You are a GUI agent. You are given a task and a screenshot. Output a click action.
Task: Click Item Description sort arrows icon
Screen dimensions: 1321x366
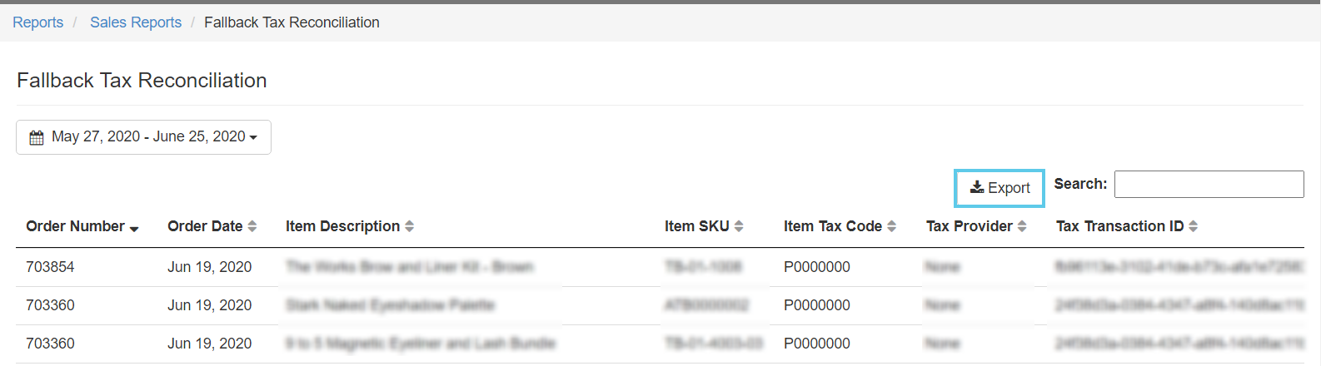click(x=409, y=226)
